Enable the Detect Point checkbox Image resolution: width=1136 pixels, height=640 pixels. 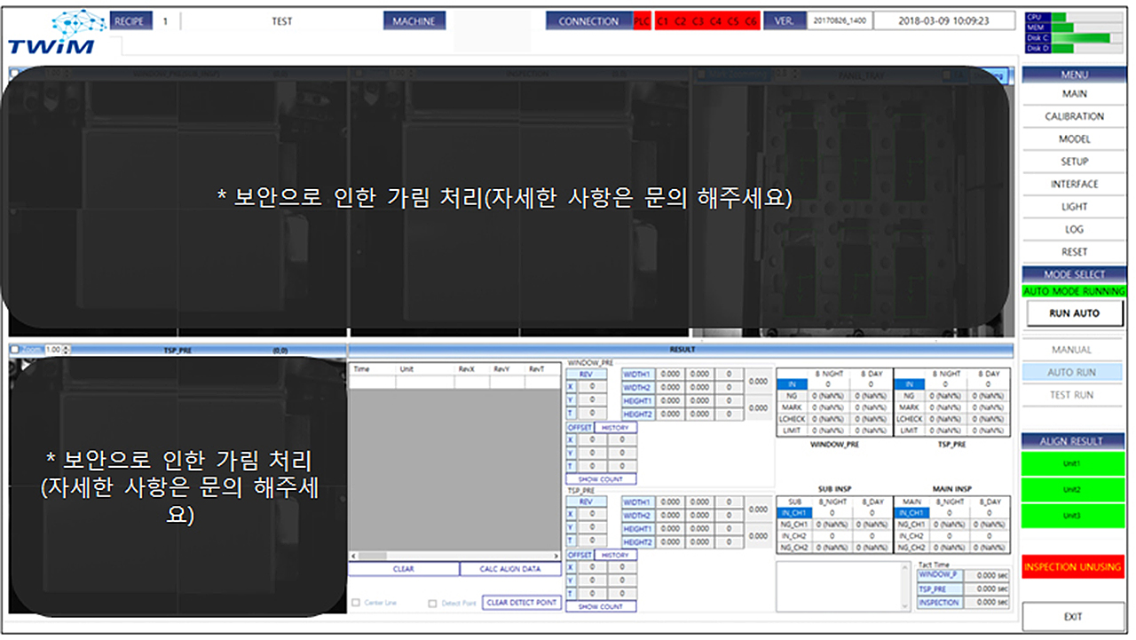433,603
